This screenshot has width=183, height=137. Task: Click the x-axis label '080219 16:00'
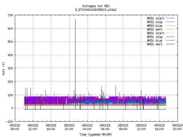pyautogui.click(x=160, y=127)
